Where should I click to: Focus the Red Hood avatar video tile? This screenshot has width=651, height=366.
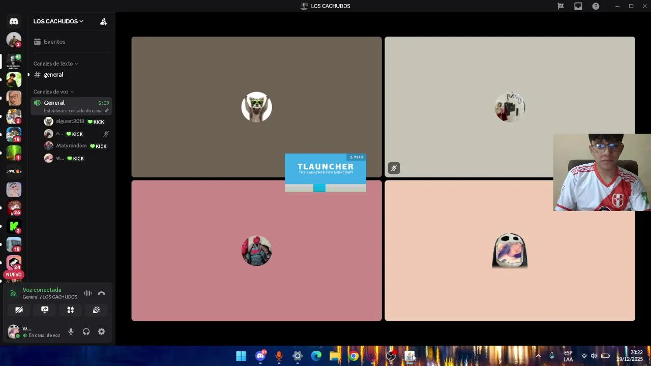tap(256, 251)
